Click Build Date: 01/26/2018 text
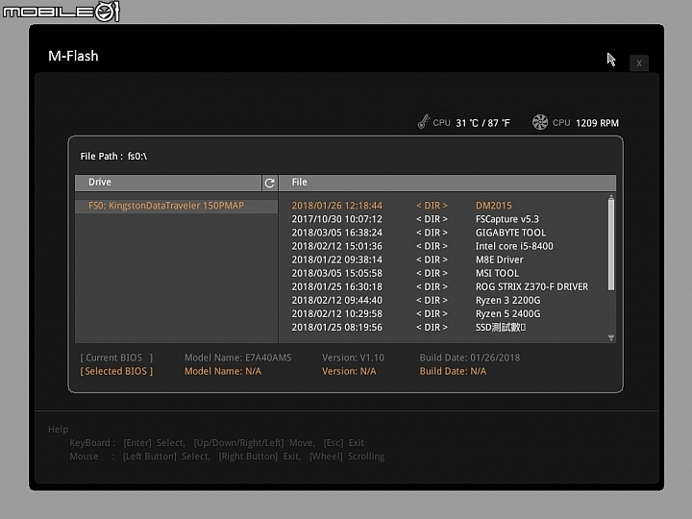Screen dimensions: 692x519 (x=470, y=358)
